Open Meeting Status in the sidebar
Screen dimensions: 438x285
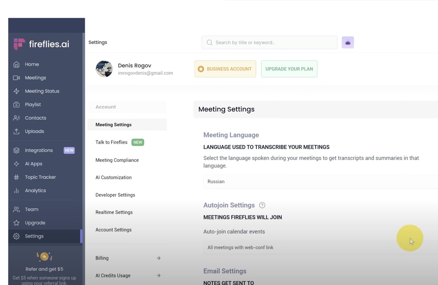tap(42, 91)
